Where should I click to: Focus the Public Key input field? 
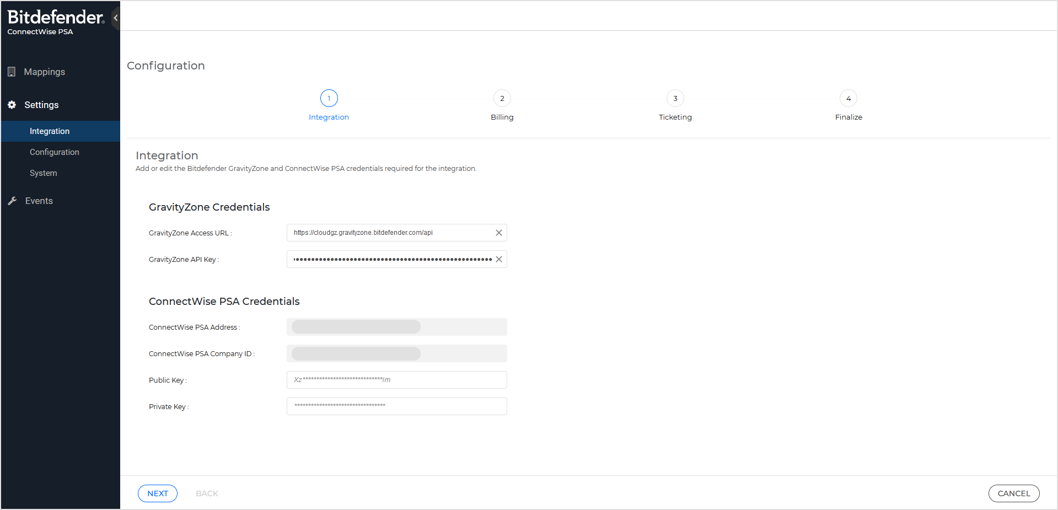(x=396, y=379)
